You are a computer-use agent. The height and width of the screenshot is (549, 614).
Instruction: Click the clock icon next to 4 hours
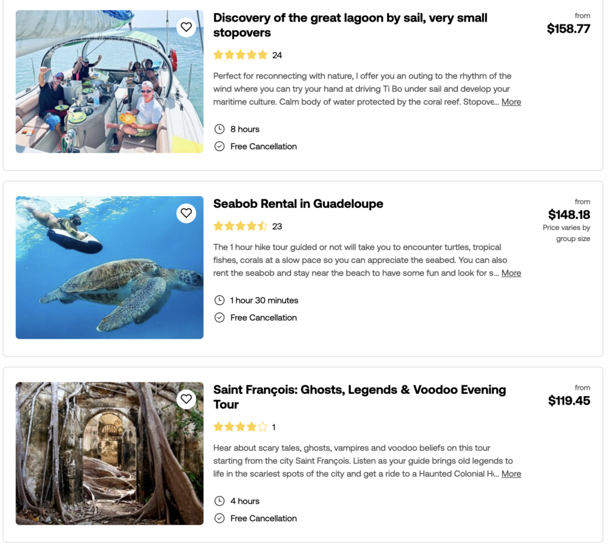[219, 501]
